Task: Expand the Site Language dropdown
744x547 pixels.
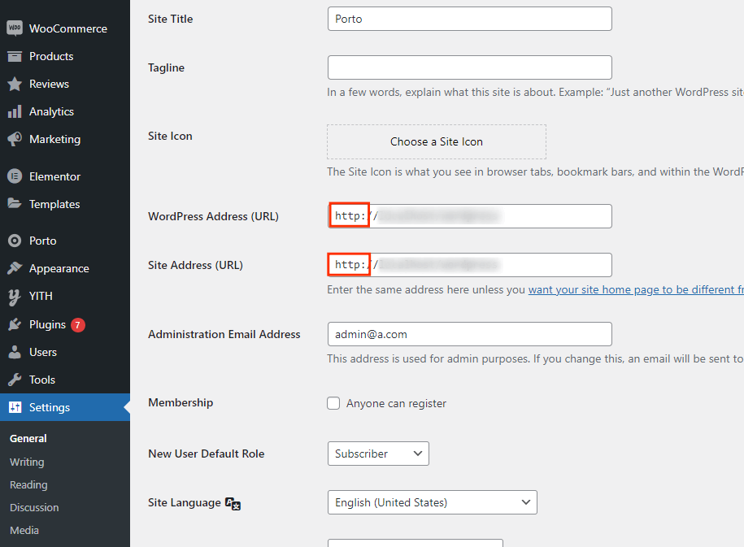Action: point(432,502)
